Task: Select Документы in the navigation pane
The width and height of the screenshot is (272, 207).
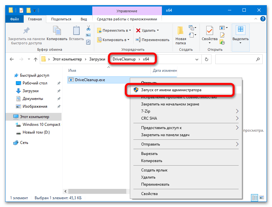Action: pyautogui.click(x=33, y=99)
